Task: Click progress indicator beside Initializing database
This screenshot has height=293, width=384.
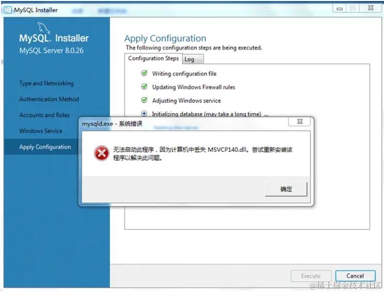Action: coord(144,113)
